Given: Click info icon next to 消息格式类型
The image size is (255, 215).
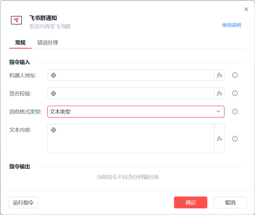Looking at the screenshot, I should [x=235, y=111].
